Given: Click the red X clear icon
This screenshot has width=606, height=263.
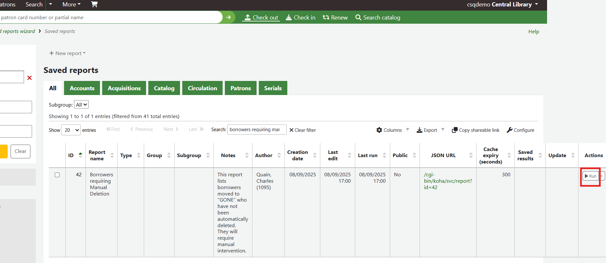Looking at the screenshot, I should 29,78.
